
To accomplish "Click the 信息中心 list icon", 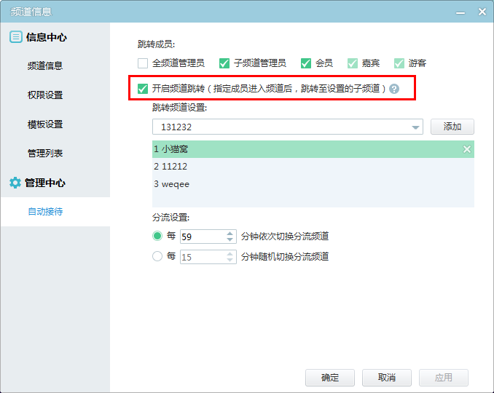I will pyautogui.click(x=16, y=37).
